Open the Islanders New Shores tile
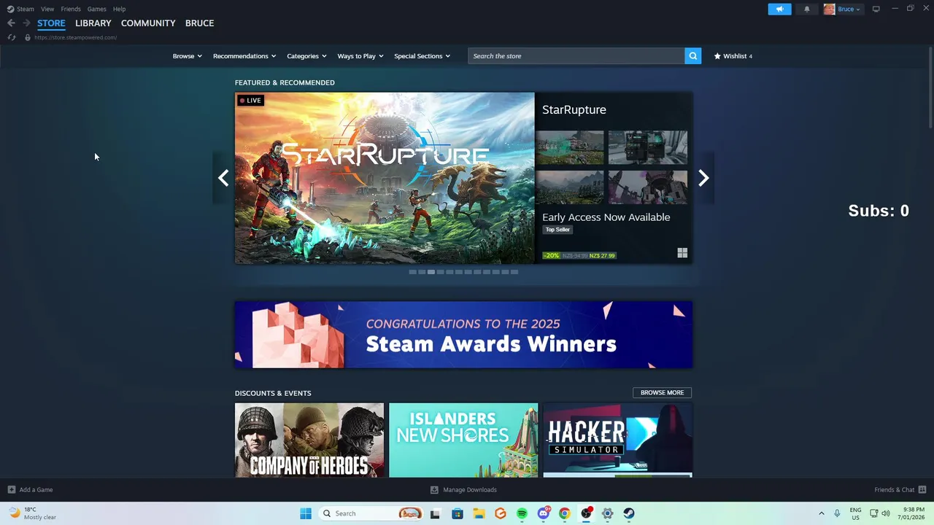 [x=463, y=440]
